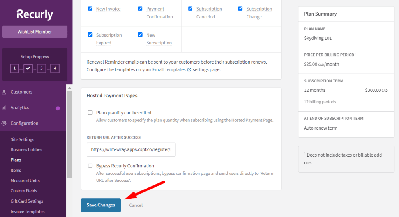Click the Subscription Change label
The image size is (399, 217).
259,13
